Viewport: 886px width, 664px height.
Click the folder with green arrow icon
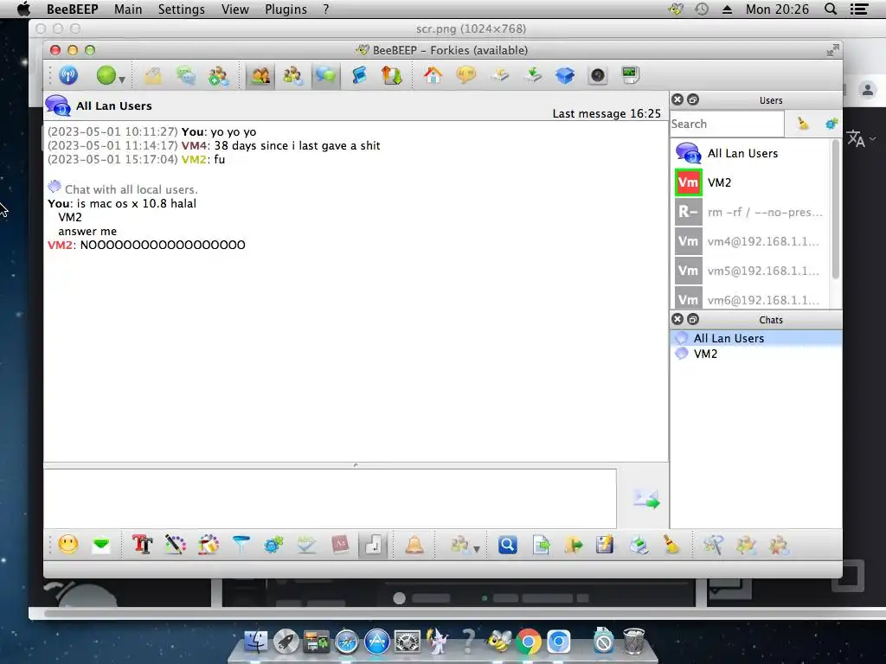573,545
